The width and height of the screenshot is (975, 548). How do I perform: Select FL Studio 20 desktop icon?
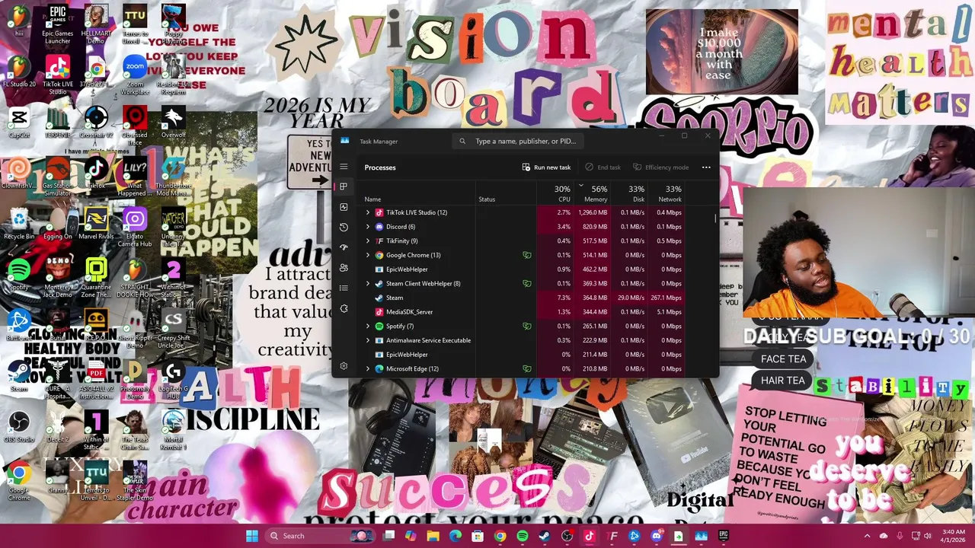[x=19, y=70]
